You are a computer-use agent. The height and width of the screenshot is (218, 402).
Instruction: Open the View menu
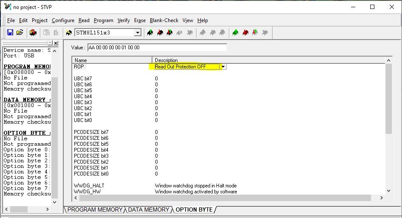pyautogui.click(x=188, y=20)
